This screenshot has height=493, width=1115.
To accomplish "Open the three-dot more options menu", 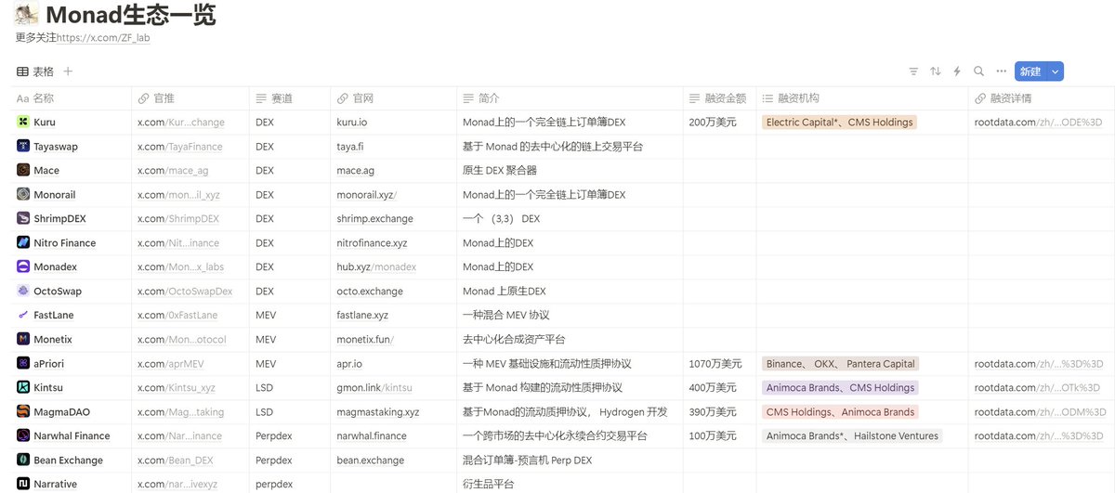I will click(1001, 71).
